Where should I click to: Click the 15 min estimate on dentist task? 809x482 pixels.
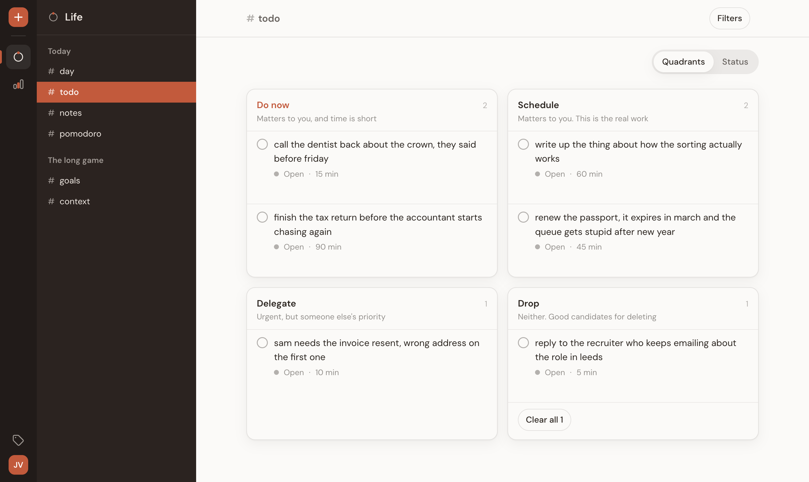[x=327, y=174]
